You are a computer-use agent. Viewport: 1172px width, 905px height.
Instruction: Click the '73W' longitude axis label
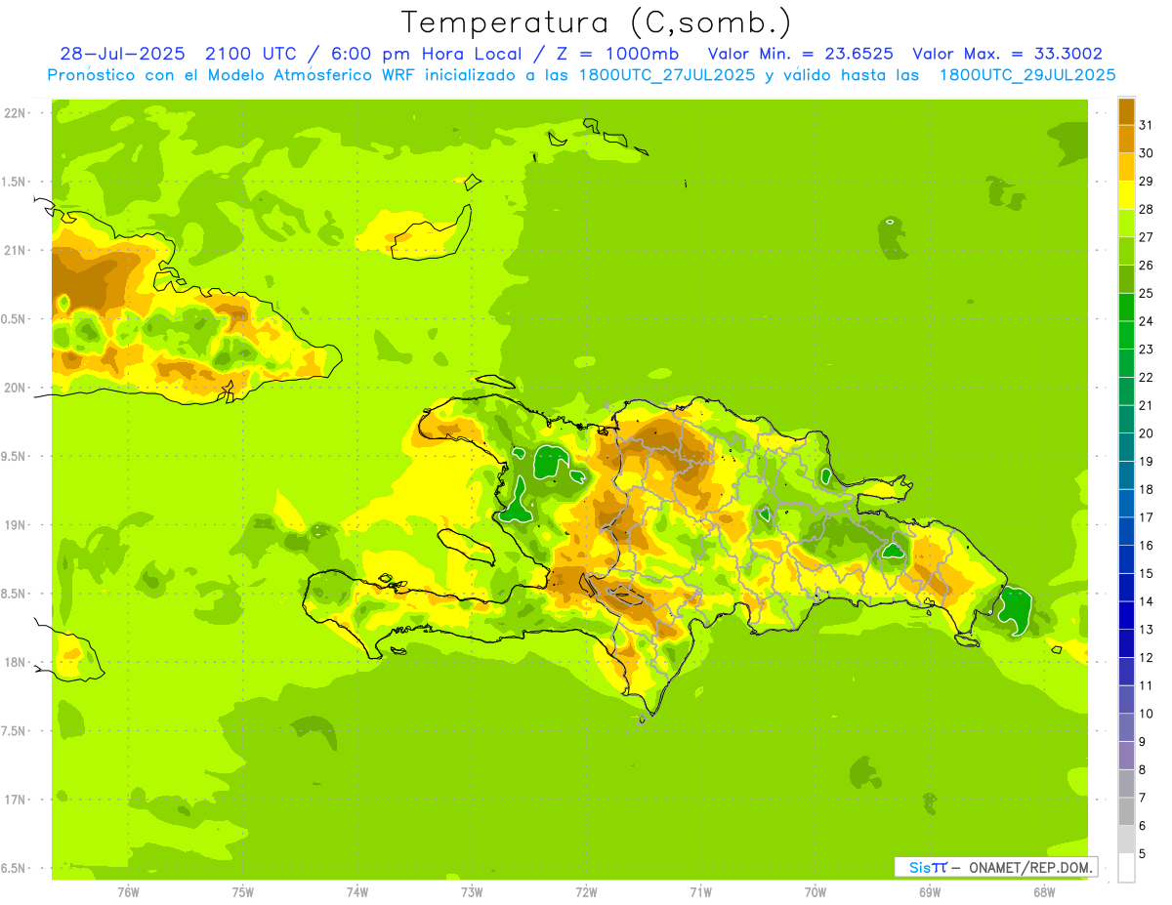[x=472, y=892]
